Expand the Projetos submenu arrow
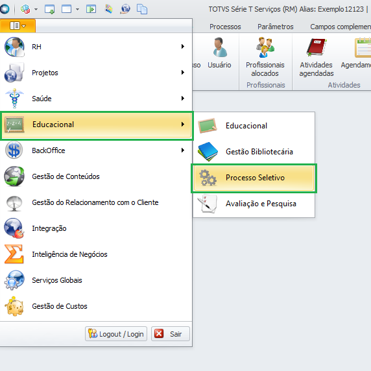Viewport: 371px width, 371px height. pyautogui.click(x=183, y=73)
